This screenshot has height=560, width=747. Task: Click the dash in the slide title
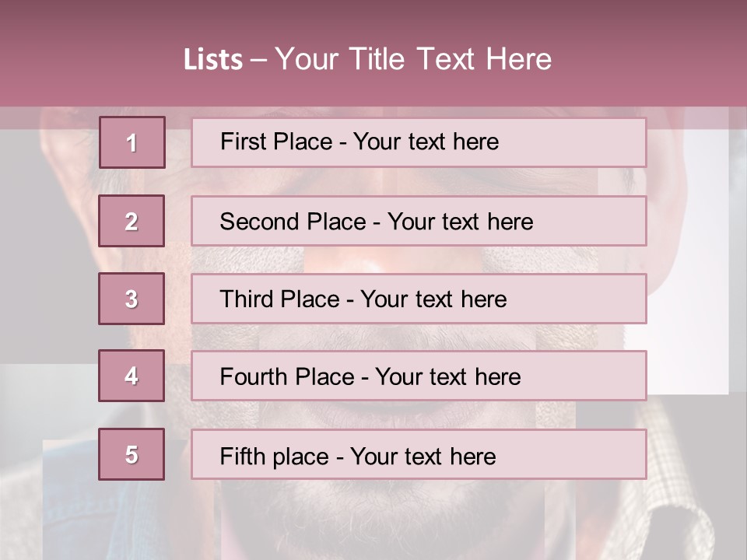(258, 60)
